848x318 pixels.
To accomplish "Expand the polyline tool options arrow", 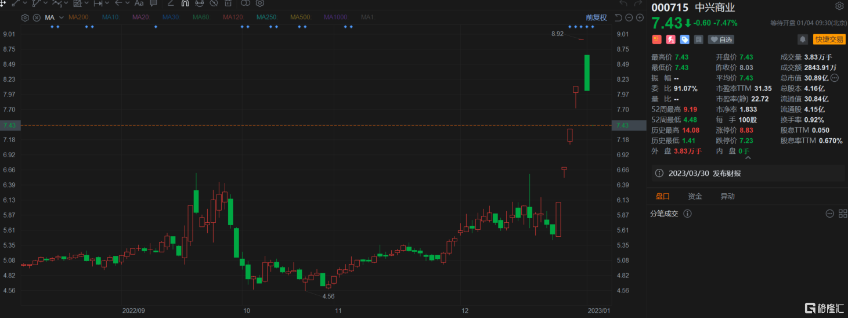I will (x=45, y=3).
